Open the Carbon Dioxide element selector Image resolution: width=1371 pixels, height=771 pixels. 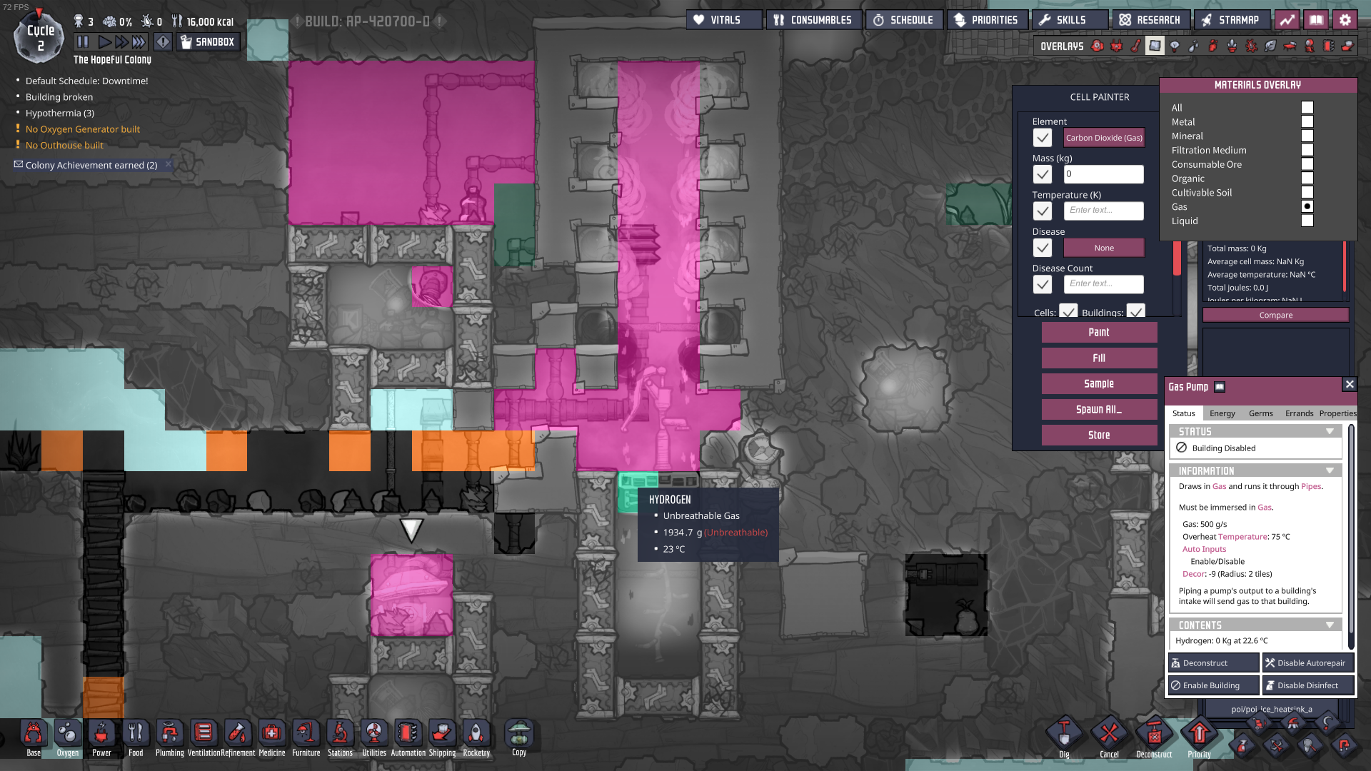(1104, 138)
